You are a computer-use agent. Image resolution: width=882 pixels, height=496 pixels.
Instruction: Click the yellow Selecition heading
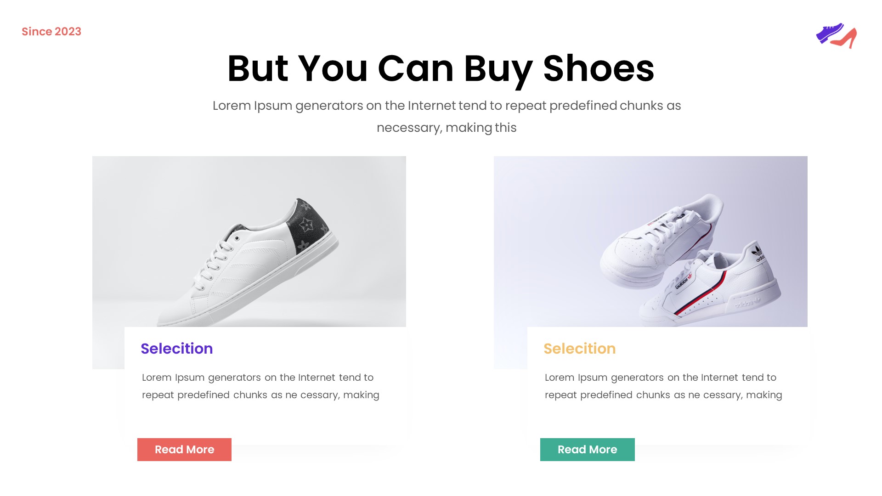pyautogui.click(x=580, y=349)
